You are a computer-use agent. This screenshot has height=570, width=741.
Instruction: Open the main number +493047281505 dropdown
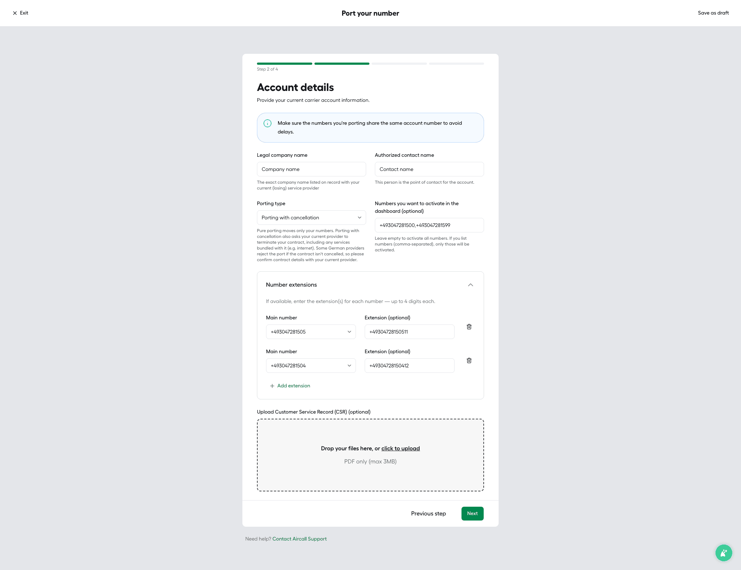311,332
